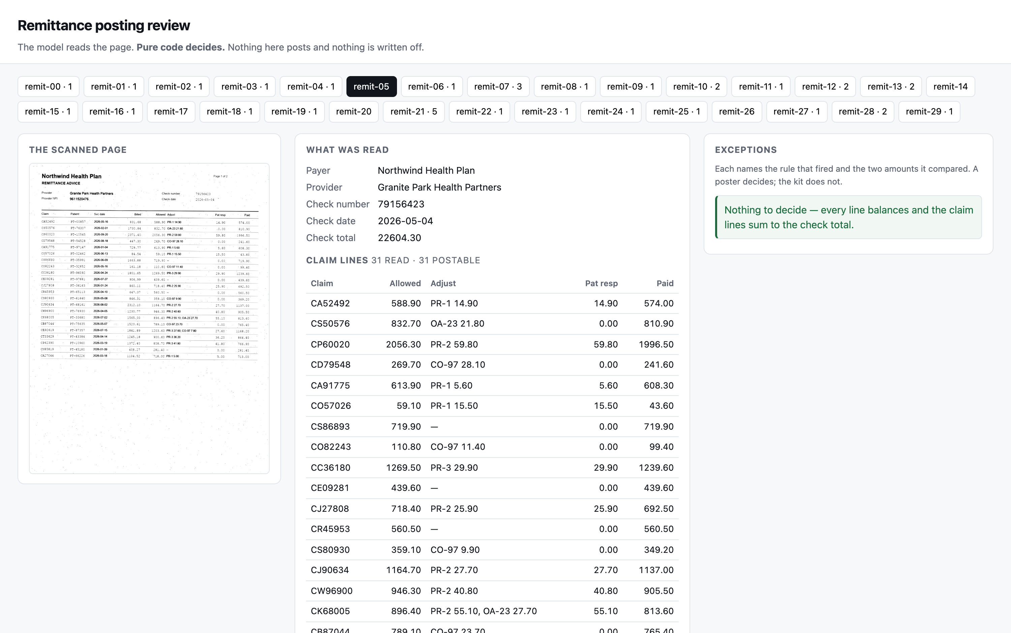Open remit-15 · 1
1011x633 pixels.
pos(48,111)
